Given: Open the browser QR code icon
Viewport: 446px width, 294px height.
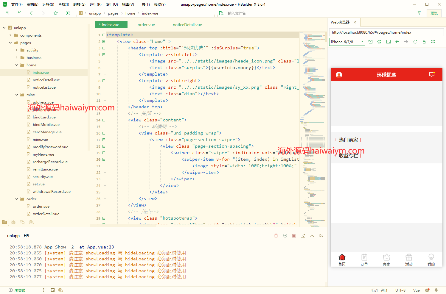Looking at the screenshot, I should click(x=433, y=42).
